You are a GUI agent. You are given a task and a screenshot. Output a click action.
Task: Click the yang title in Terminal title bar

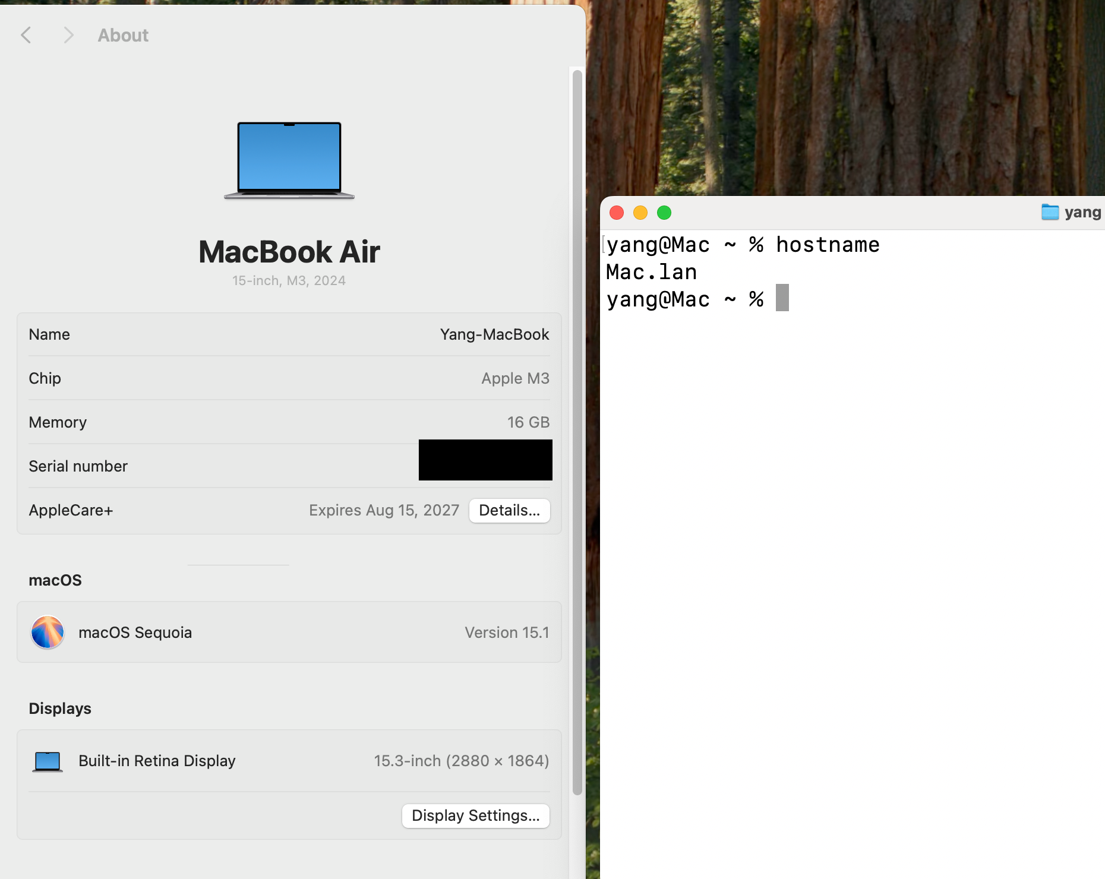click(1083, 212)
